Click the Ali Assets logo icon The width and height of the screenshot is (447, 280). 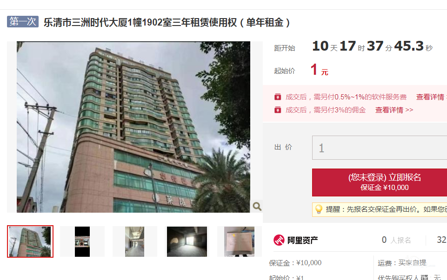tap(279, 240)
